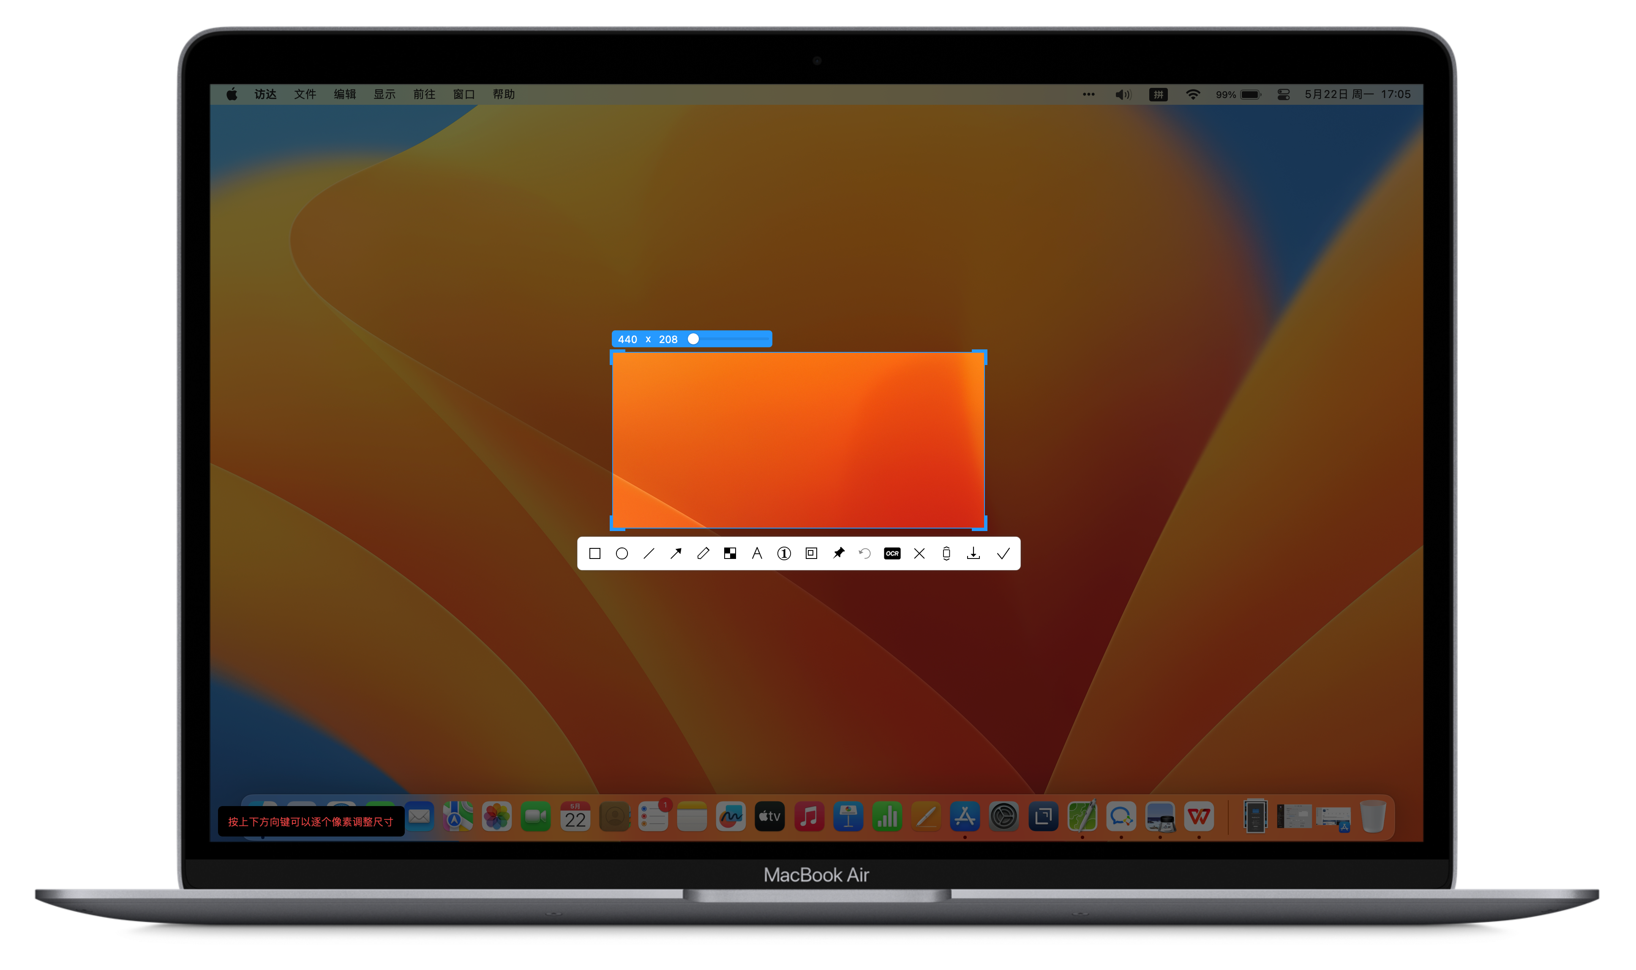Open Pages from the Dock
Viewport: 1636px width, 970px height.
pos(926,816)
